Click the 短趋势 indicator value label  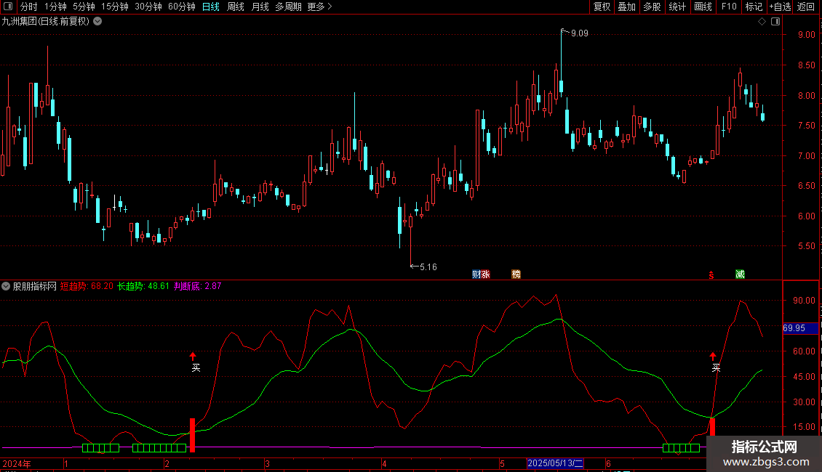click(x=87, y=286)
